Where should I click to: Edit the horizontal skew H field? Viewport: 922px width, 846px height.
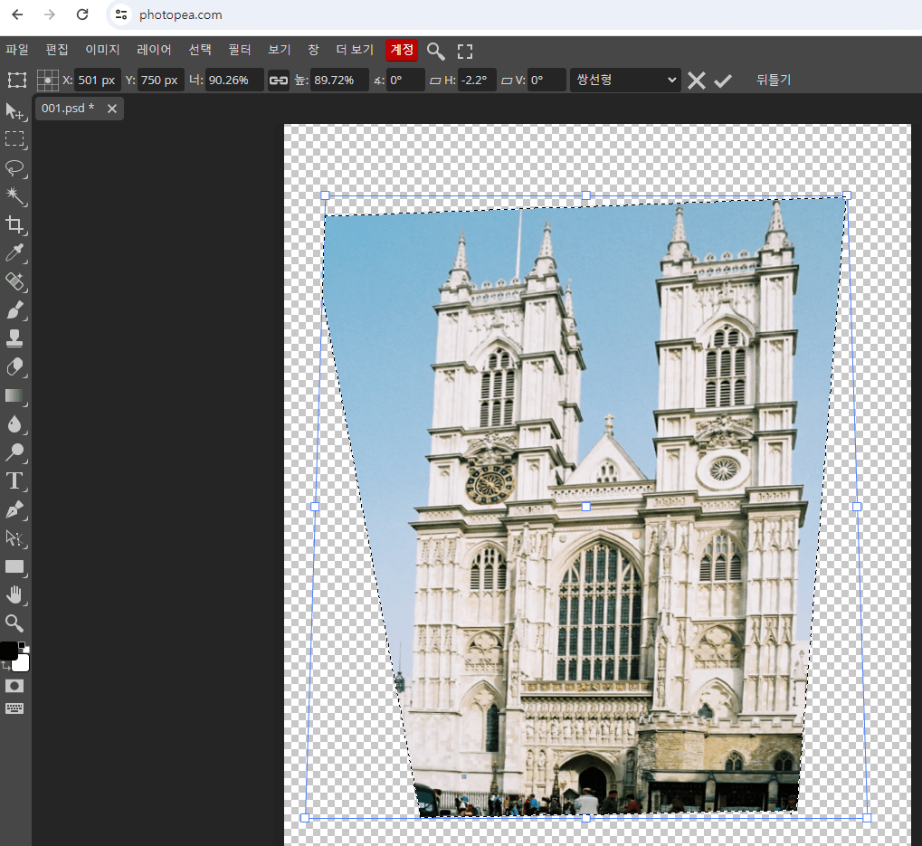click(x=477, y=80)
